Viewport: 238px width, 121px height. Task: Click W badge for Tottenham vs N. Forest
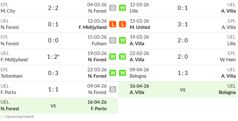coord(113,73)
